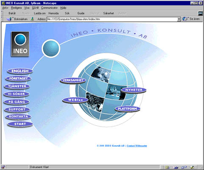Screen dimensions: 204x170
Task: Click the ENGLISH oval button
Action: click(20, 71)
